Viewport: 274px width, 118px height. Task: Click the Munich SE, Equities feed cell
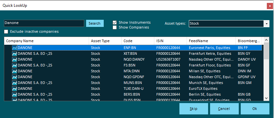click(211, 83)
